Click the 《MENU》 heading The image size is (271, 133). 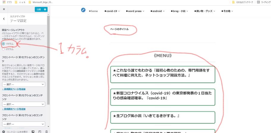(x=163, y=56)
